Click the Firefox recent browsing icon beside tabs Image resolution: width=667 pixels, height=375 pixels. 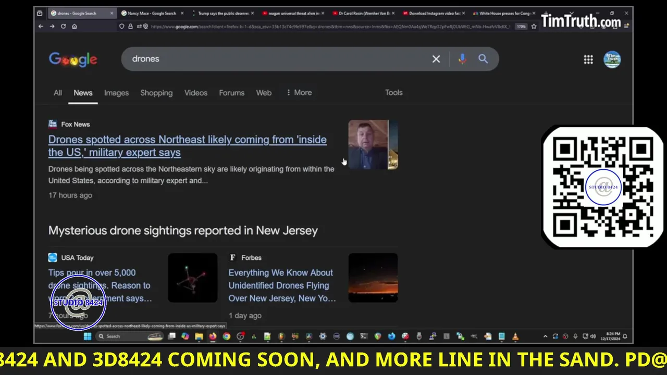(40, 13)
